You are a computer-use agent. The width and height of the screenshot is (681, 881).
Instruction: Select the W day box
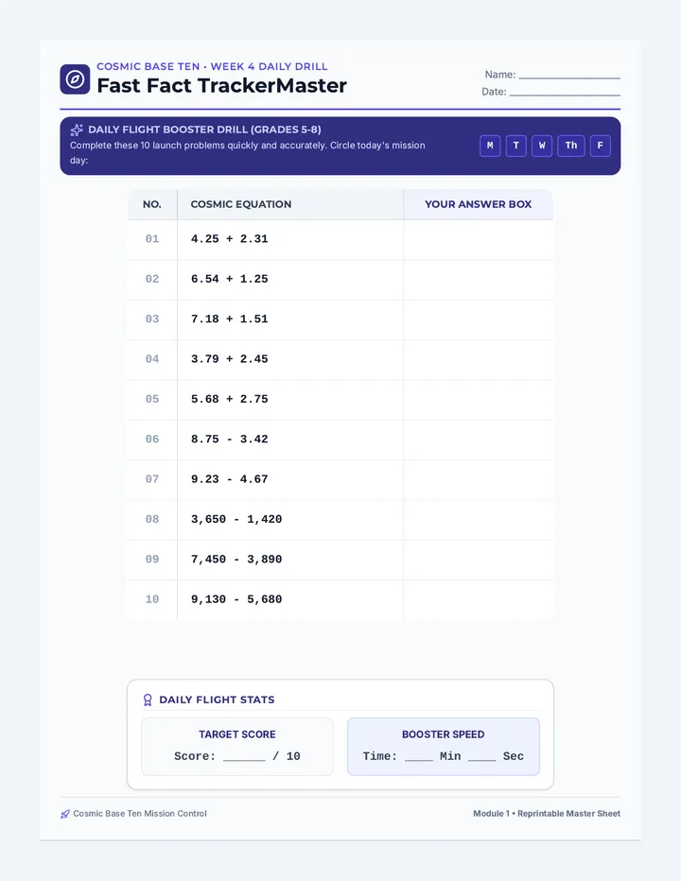click(x=542, y=146)
